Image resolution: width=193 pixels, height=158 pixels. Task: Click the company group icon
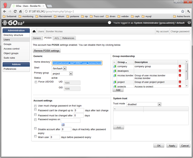(x=115, y=66)
